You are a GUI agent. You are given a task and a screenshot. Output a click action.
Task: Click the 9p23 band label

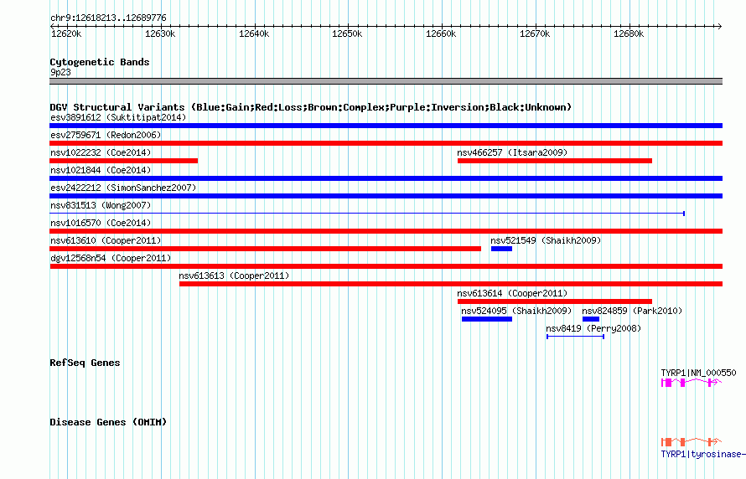(x=60, y=72)
